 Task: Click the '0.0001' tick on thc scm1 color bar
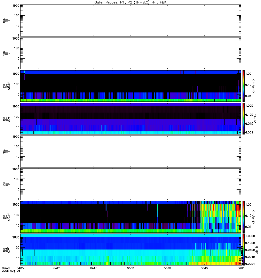[x=250, y=264]
